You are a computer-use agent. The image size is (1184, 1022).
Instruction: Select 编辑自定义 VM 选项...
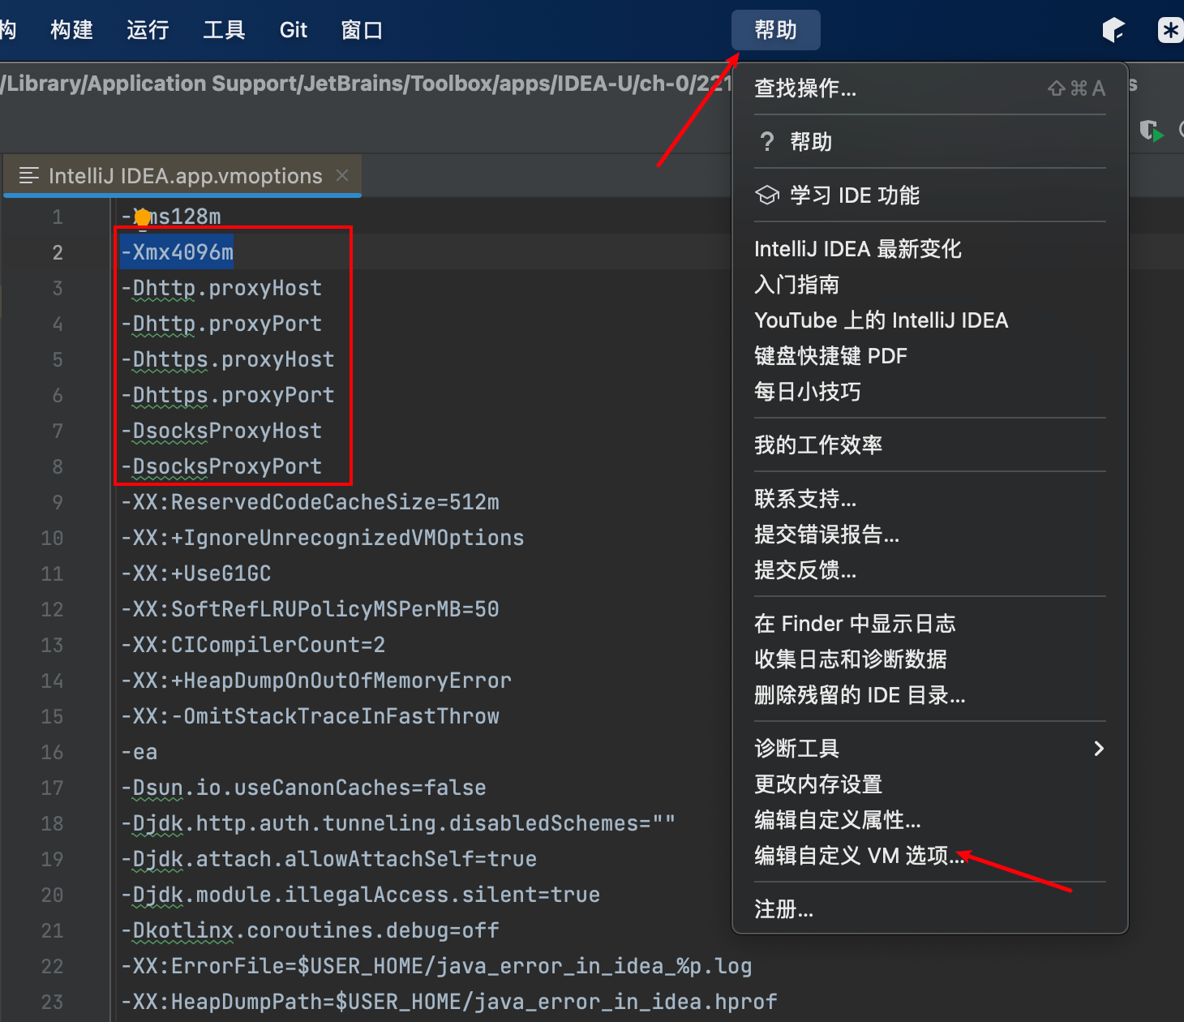[930, 856]
